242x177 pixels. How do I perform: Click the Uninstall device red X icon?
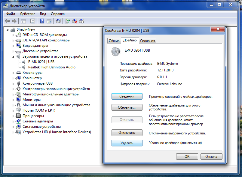tap(75, 21)
